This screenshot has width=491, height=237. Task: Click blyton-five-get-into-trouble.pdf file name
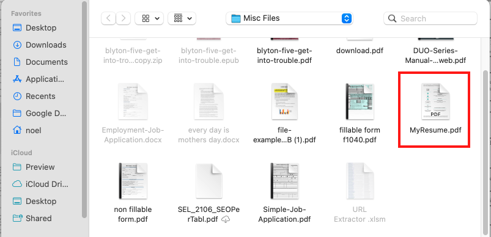[284, 56]
